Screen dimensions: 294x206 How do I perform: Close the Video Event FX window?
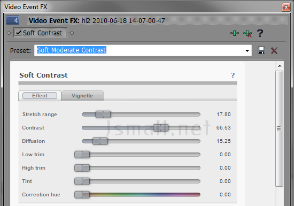pyautogui.click(x=286, y=7)
